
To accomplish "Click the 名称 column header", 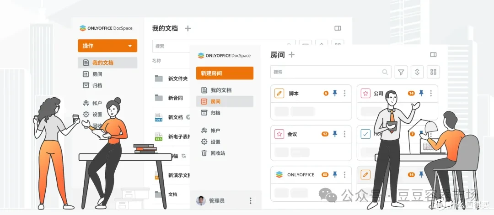I will (x=156, y=61).
